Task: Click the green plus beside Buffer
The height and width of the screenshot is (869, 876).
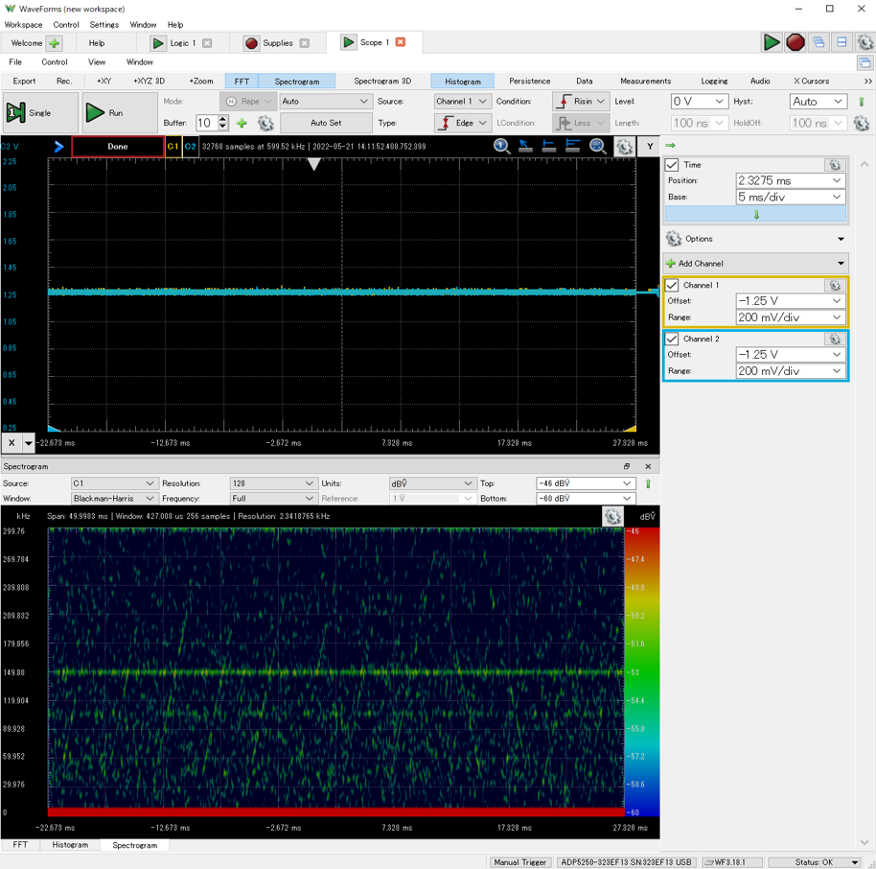Action: (x=242, y=123)
